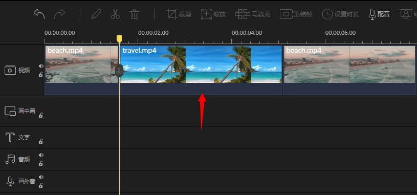Click the Undo arrow icon
The height and width of the screenshot is (195, 417).
pos(39,14)
